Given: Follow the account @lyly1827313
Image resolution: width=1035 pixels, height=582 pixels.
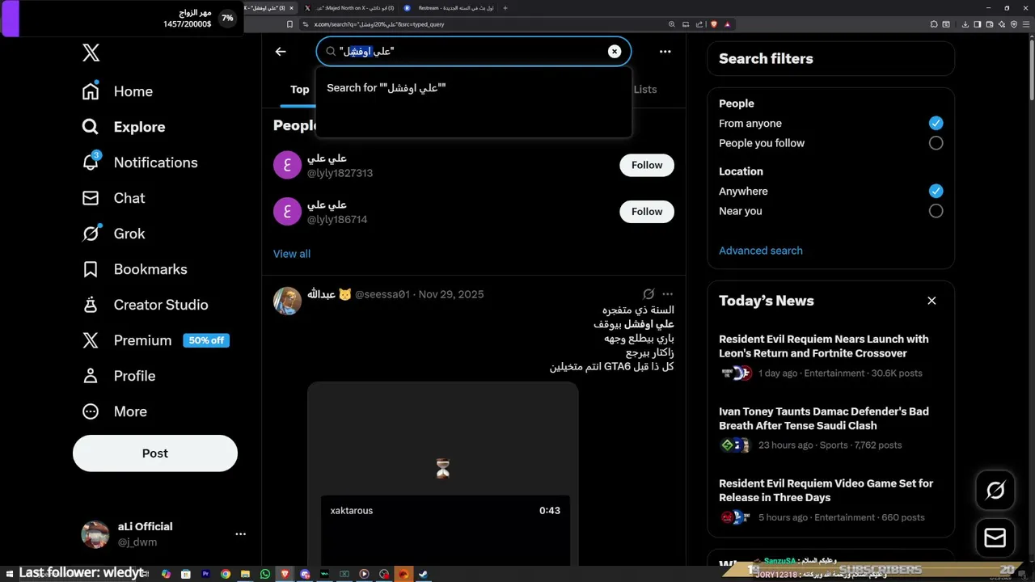Looking at the screenshot, I should click(x=647, y=165).
